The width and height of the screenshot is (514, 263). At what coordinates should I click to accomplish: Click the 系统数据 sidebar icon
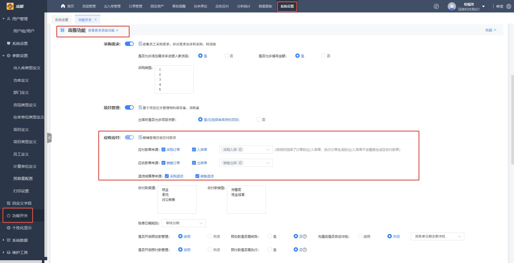tap(9, 240)
